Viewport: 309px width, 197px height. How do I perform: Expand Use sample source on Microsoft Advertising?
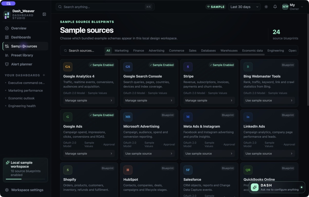click(149, 153)
